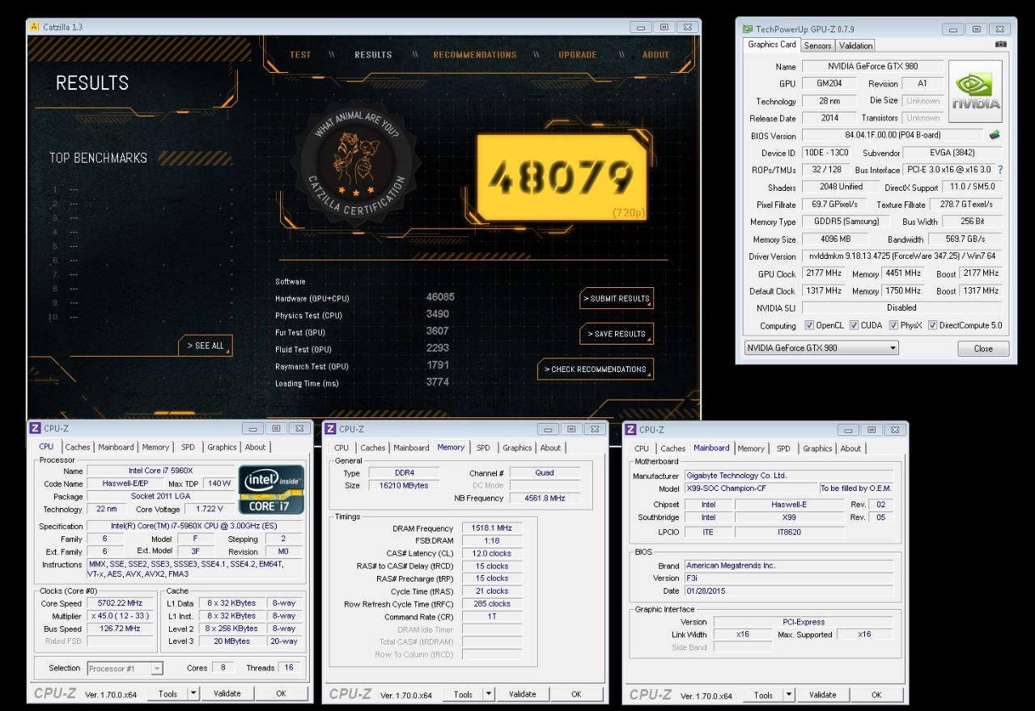The image size is (1035, 711).
Task: Open Caches tab in CPU-Z CPU window
Action: click(78, 446)
